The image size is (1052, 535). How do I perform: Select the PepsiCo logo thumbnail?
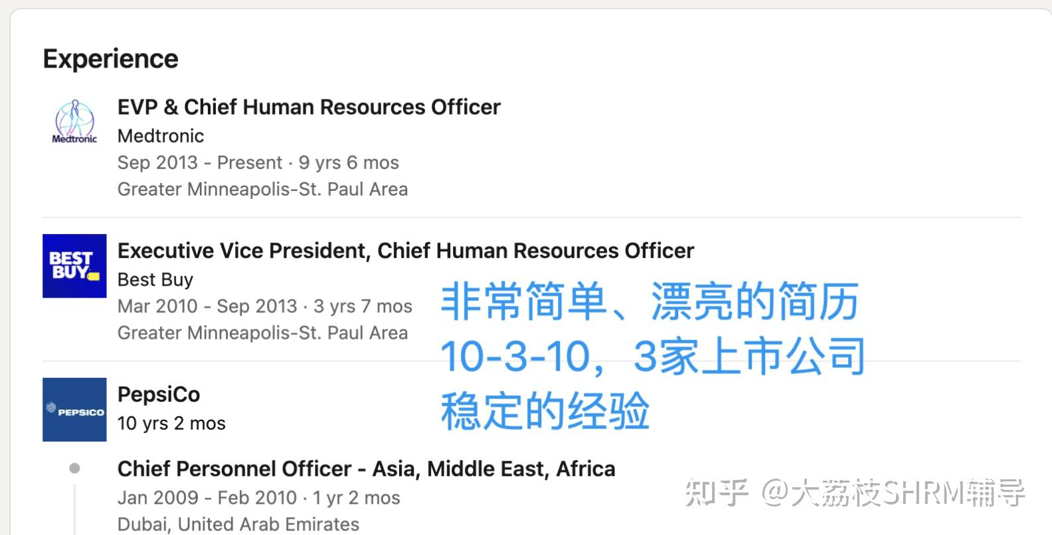74,410
